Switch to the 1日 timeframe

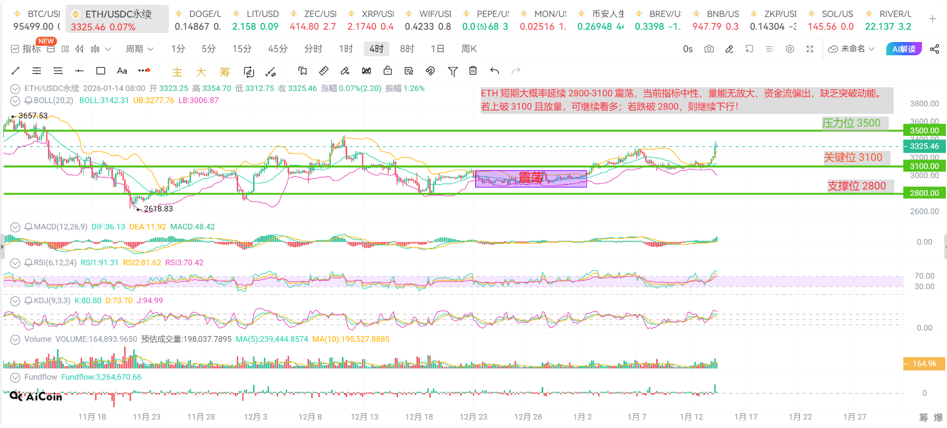[437, 49]
